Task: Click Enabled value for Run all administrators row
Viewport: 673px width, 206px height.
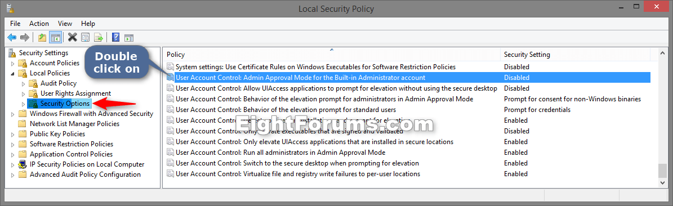Action: [x=515, y=153]
